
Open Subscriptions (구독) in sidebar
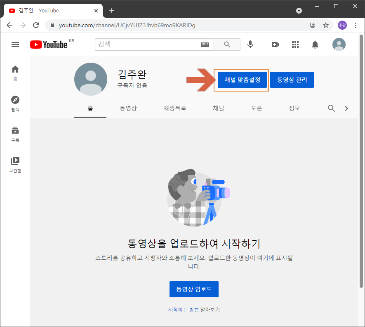tap(15, 134)
